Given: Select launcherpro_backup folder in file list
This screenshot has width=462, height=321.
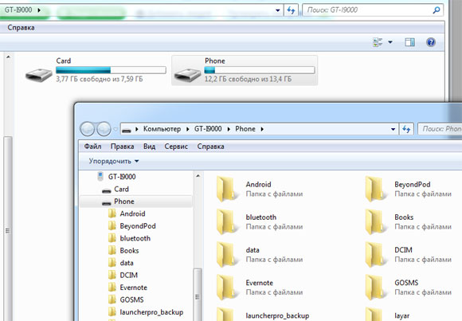Looking at the screenshot, I should tap(263, 315).
